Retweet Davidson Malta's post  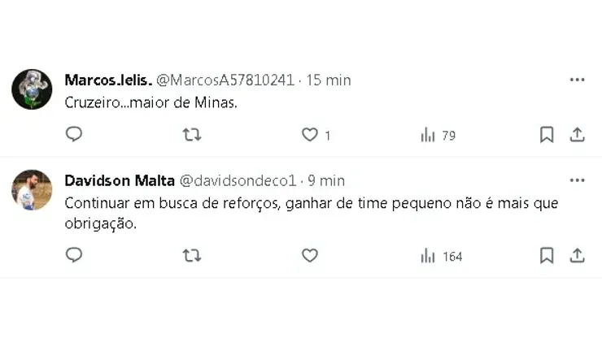tap(192, 255)
